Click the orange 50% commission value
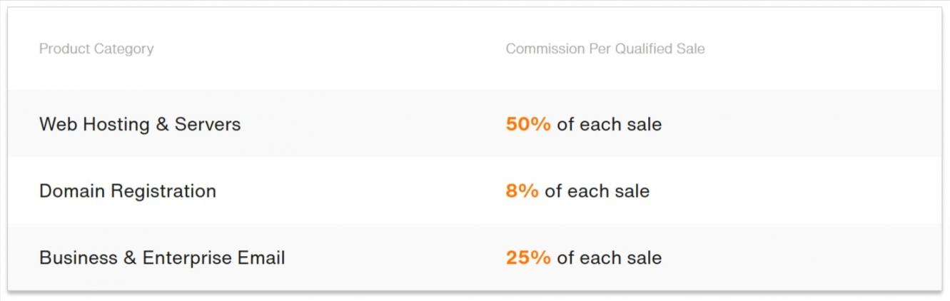Image resolution: width=950 pixels, height=301 pixels. [x=528, y=124]
